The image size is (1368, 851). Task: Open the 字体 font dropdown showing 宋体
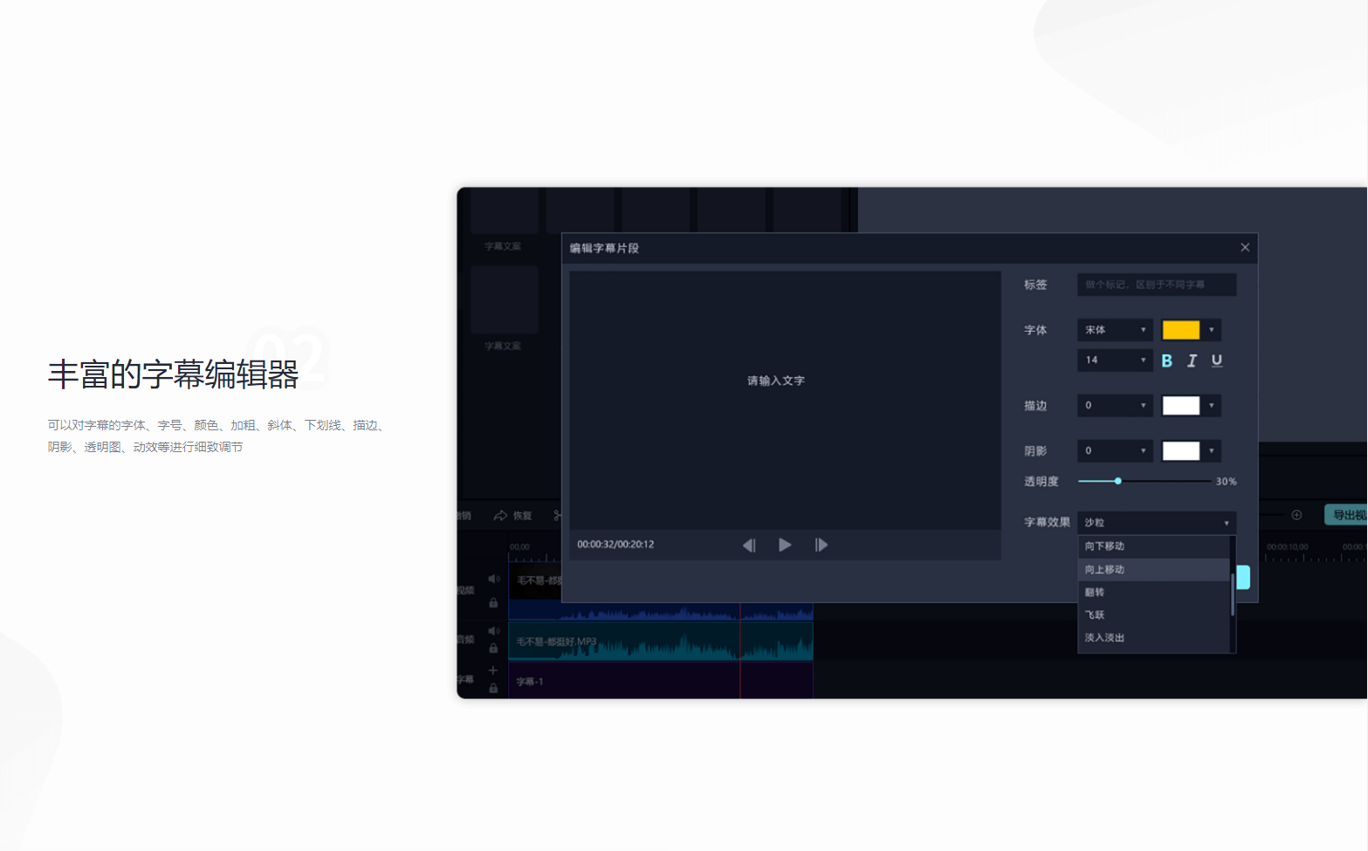tap(1115, 330)
